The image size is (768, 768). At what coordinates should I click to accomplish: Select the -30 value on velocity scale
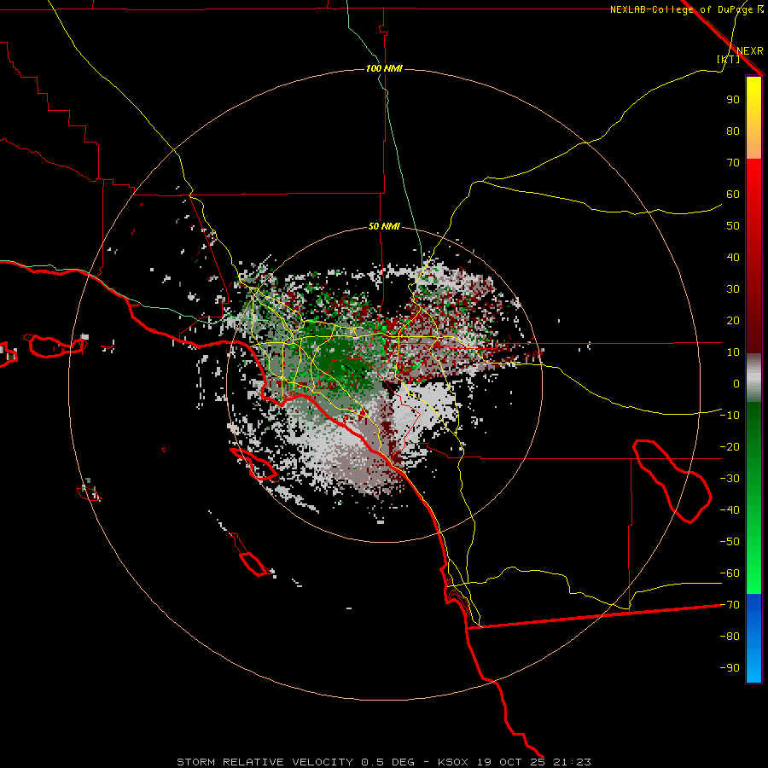pos(730,479)
